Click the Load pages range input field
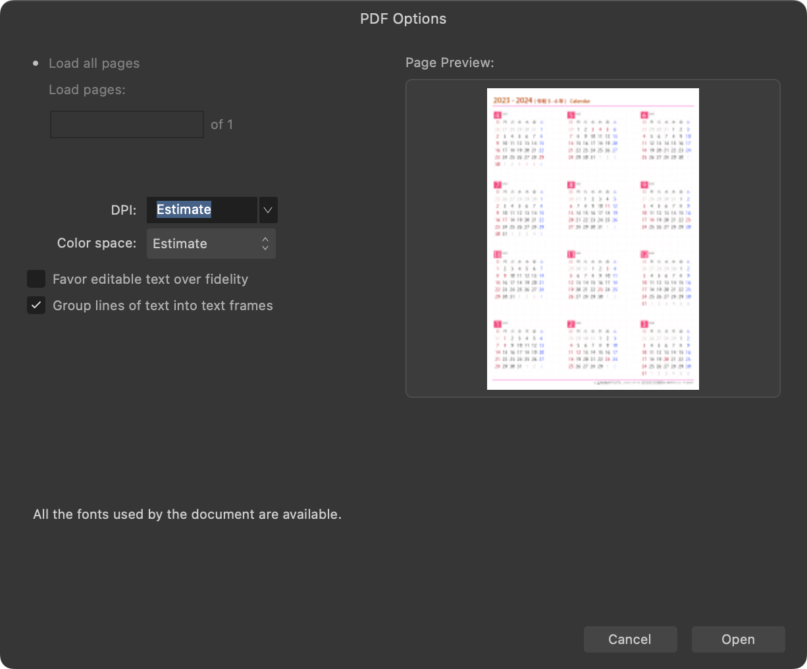 [x=127, y=124]
